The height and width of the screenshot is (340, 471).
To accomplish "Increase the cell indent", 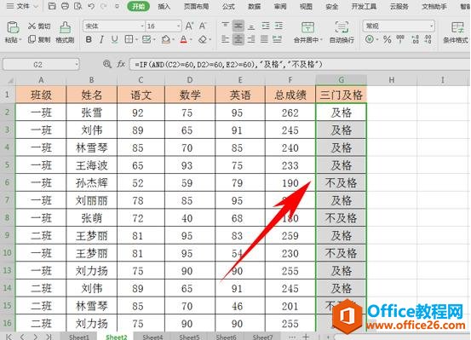I will [279, 26].
